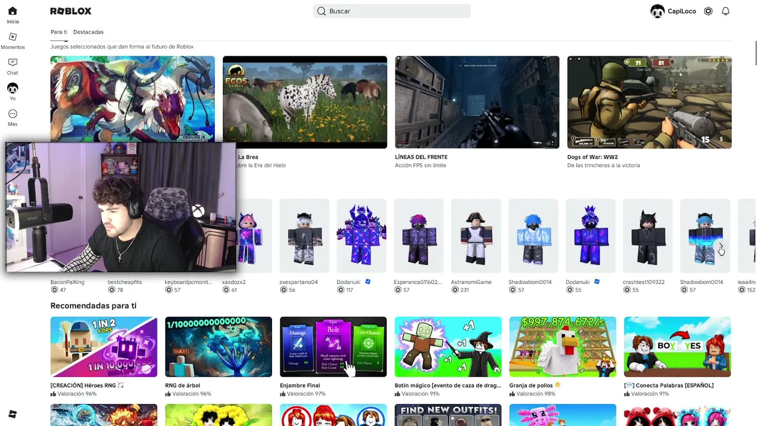Click the icon at the sidebar bottom

pyautogui.click(x=12, y=414)
